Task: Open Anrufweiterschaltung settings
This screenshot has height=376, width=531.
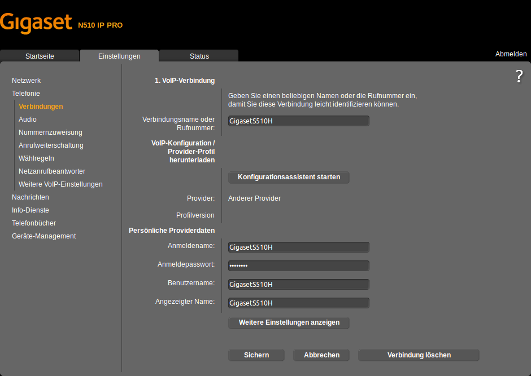Action: coord(51,145)
